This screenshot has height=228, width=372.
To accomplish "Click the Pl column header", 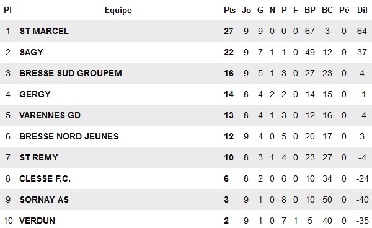I will click(x=7, y=10).
